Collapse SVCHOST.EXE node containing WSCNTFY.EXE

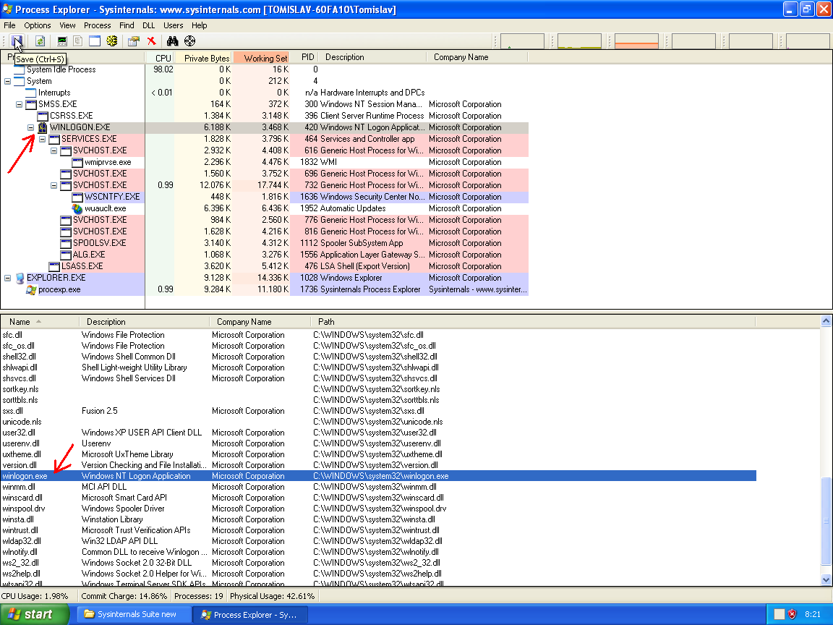click(x=54, y=185)
